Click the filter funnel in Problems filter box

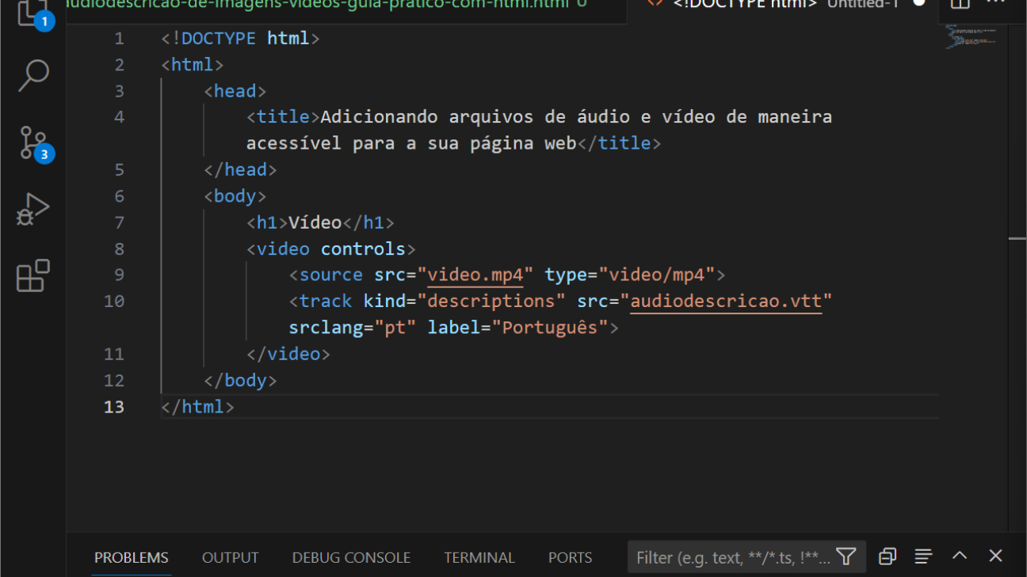[x=846, y=557]
